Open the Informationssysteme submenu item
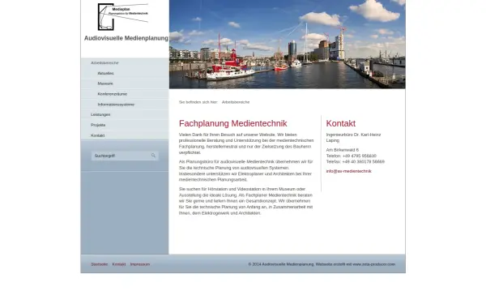 116,105
